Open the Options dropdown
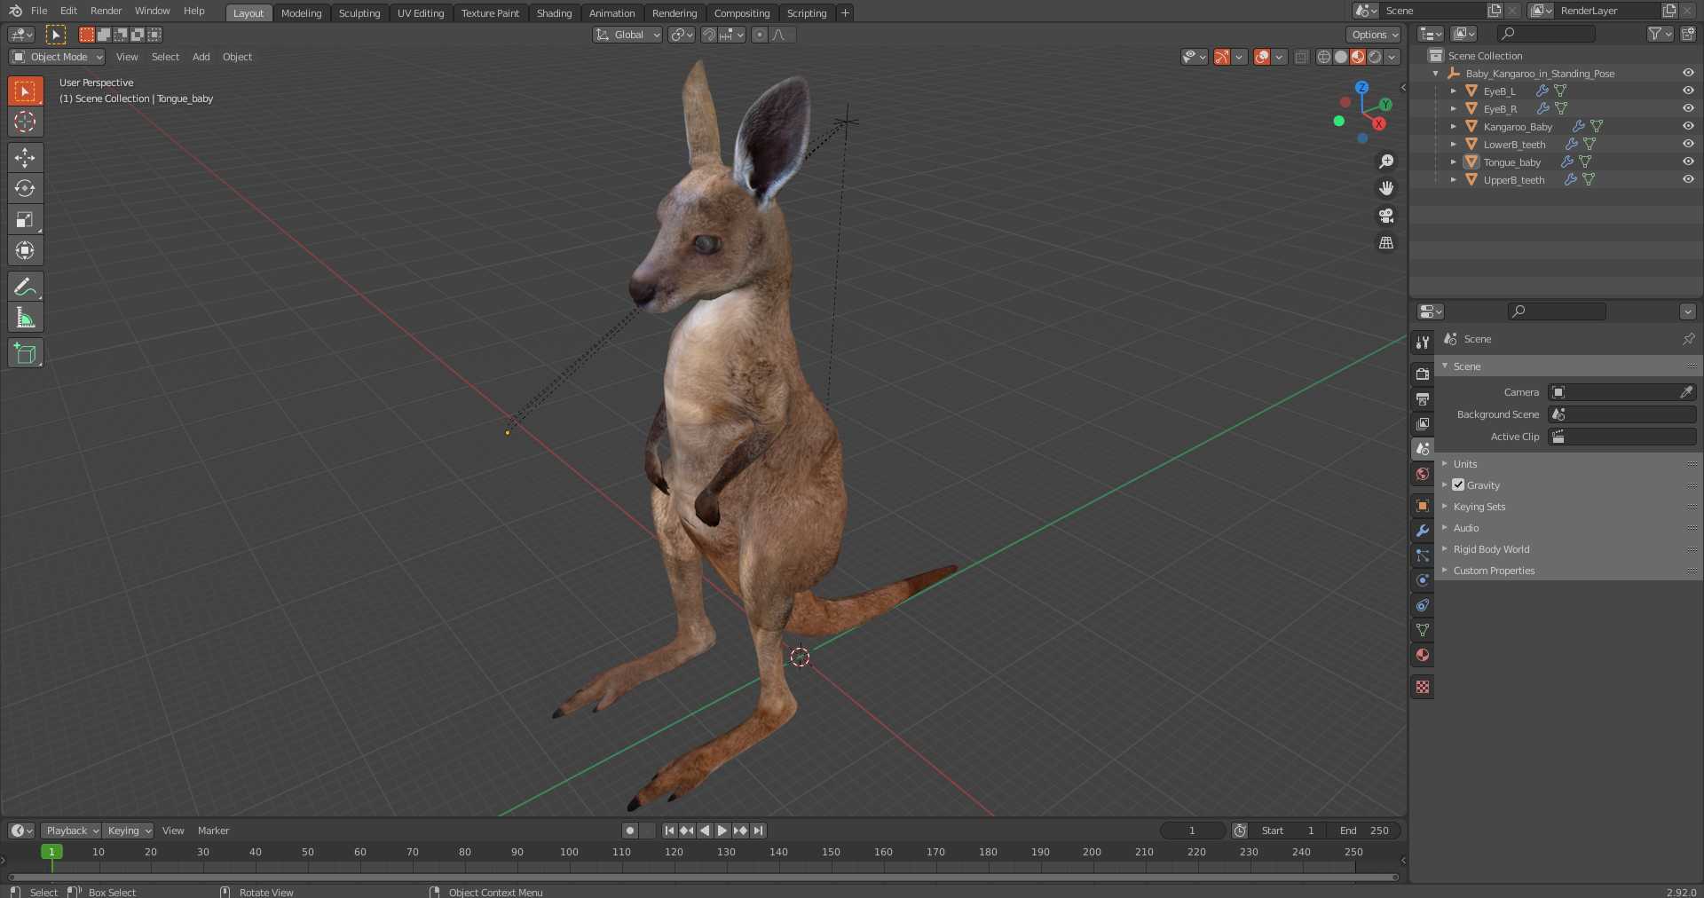 [x=1374, y=35]
